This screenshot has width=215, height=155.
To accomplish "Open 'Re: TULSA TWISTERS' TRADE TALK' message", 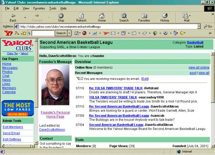I will tap(116, 88).
